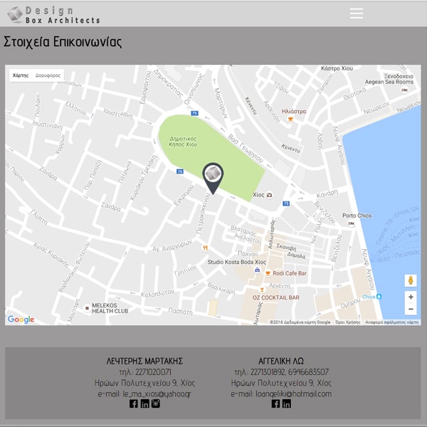
Task: Open Lefteris Martakis's Facebook page icon
Action: [134, 404]
